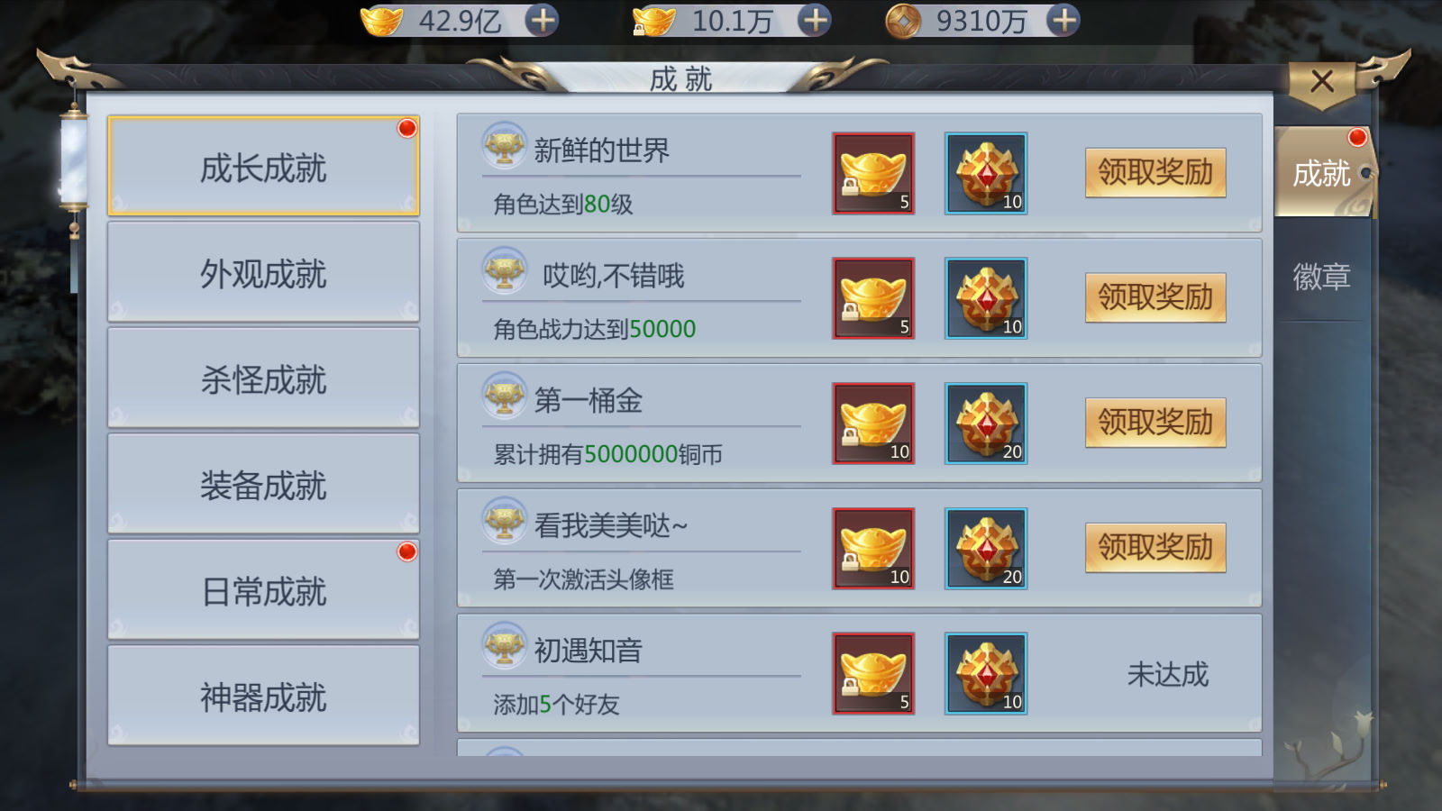This screenshot has height=811, width=1442.
Task: Switch to the 徽章 side tab
Action: [1321, 276]
